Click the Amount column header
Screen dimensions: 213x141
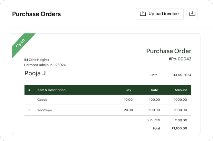click(x=180, y=90)
